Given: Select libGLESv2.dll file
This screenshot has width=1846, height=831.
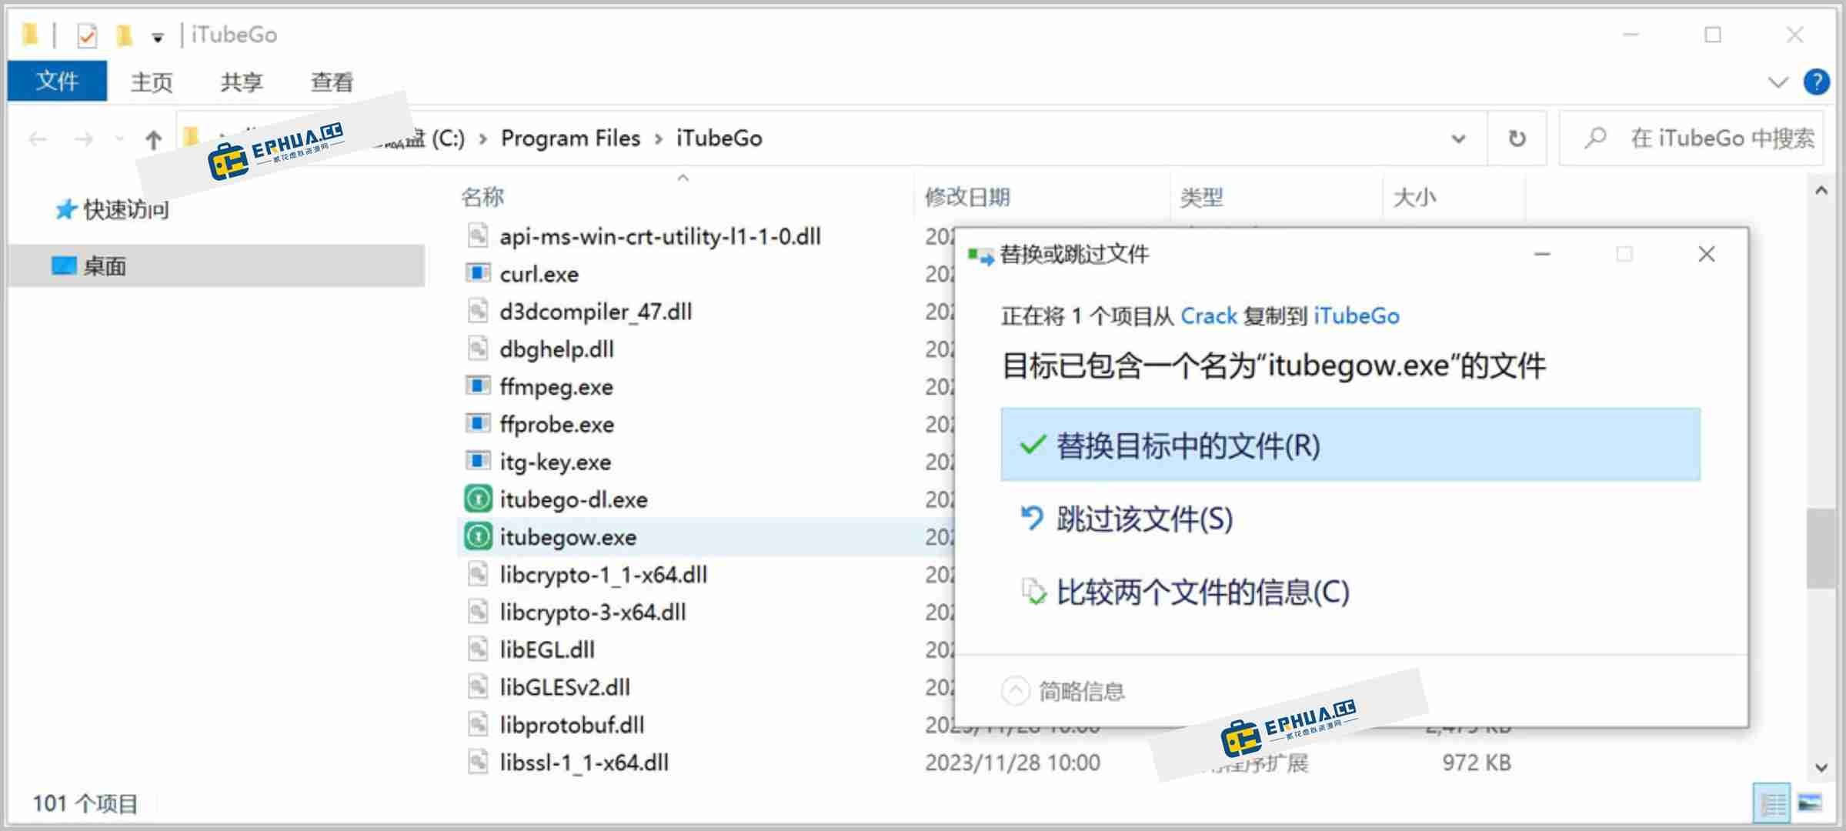Looking at the screenshot, I should (565, 686).
